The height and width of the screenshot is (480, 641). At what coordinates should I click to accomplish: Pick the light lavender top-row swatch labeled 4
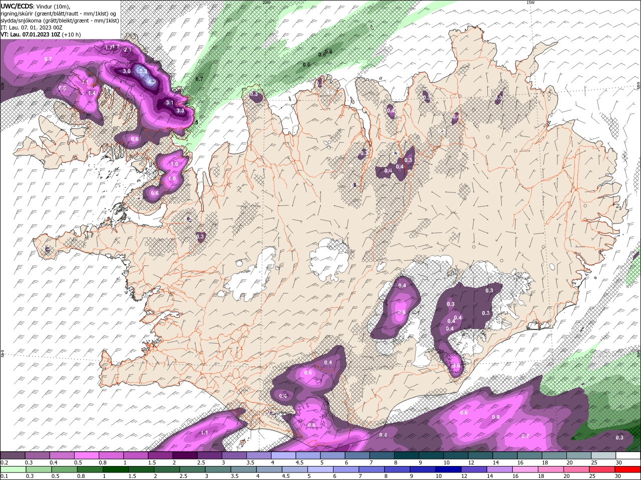click(x=283, y=455)
